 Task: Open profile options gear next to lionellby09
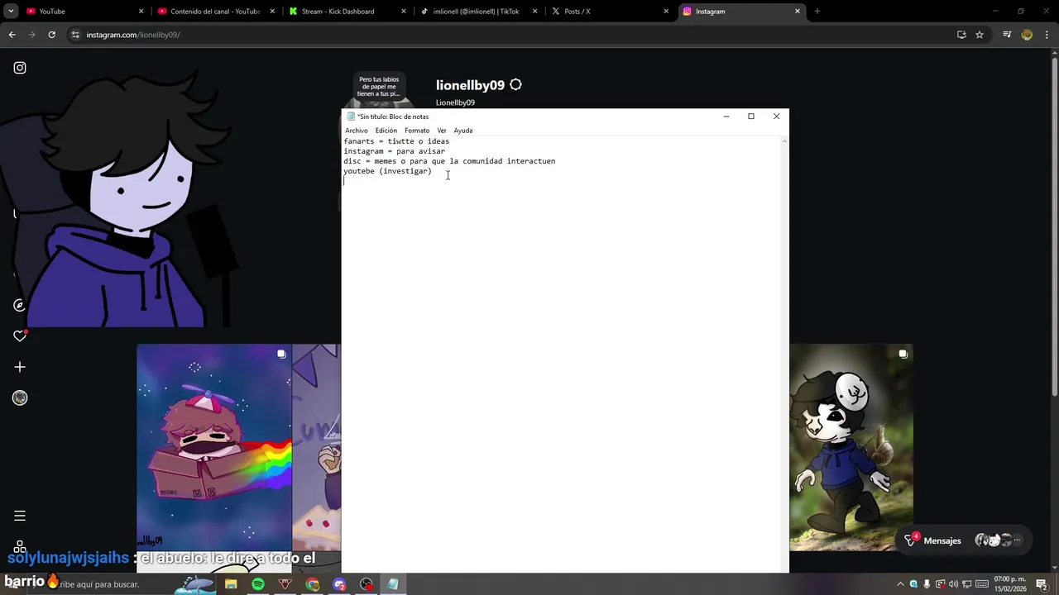tap(515, 84)
